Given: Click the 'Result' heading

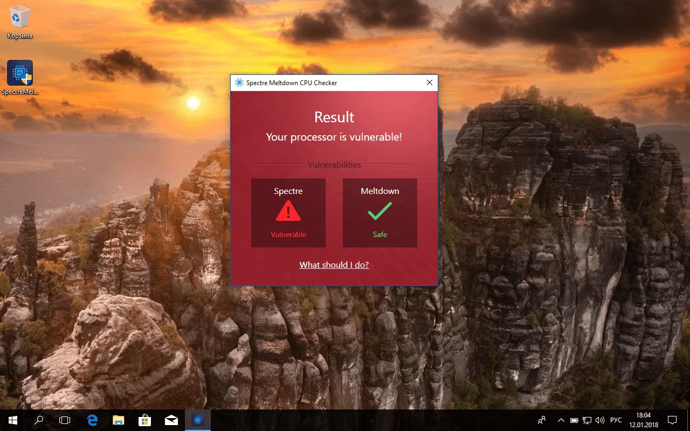Looking at the screenshot, I should pyautogui.click(x=334, y=117).
